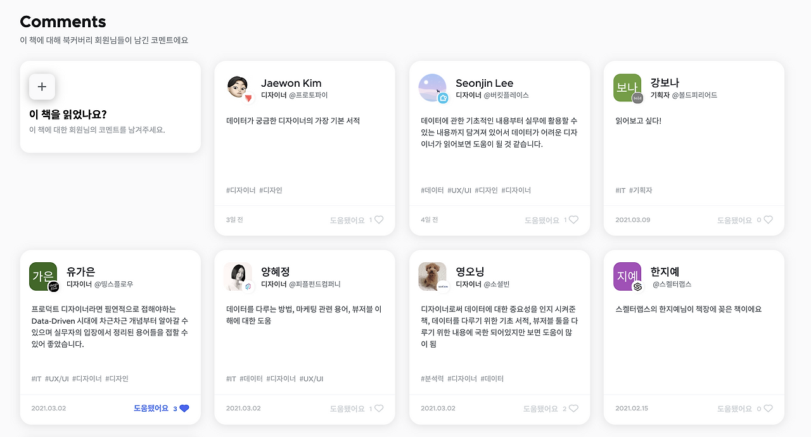
Task: Open 강보나's green 보나 avatar
Action: (626, 88)
